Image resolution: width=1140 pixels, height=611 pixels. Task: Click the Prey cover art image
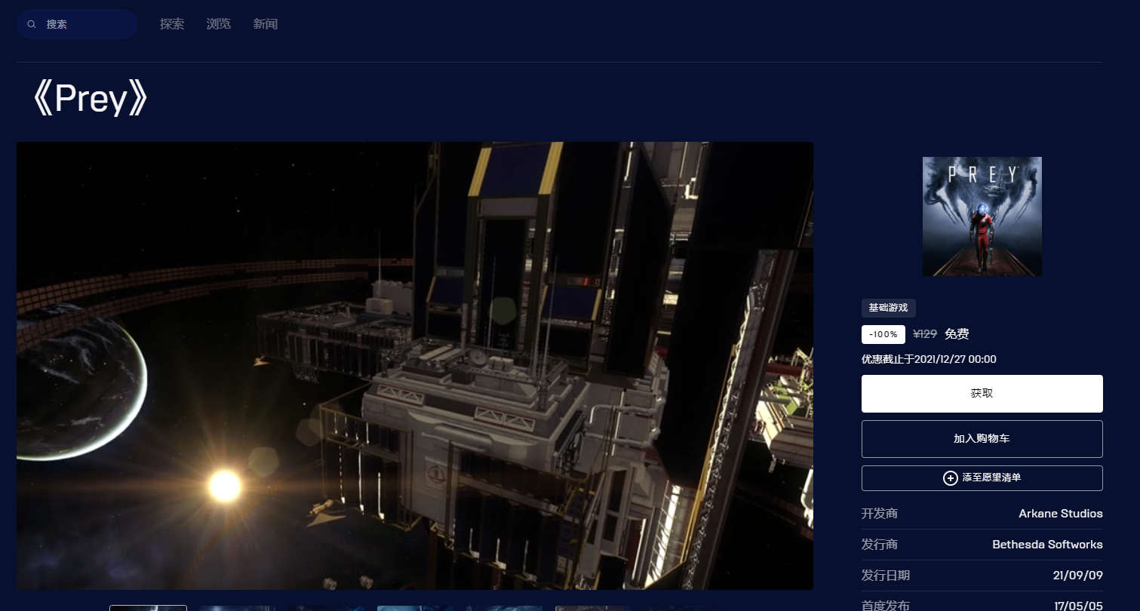tap(982, 216)
